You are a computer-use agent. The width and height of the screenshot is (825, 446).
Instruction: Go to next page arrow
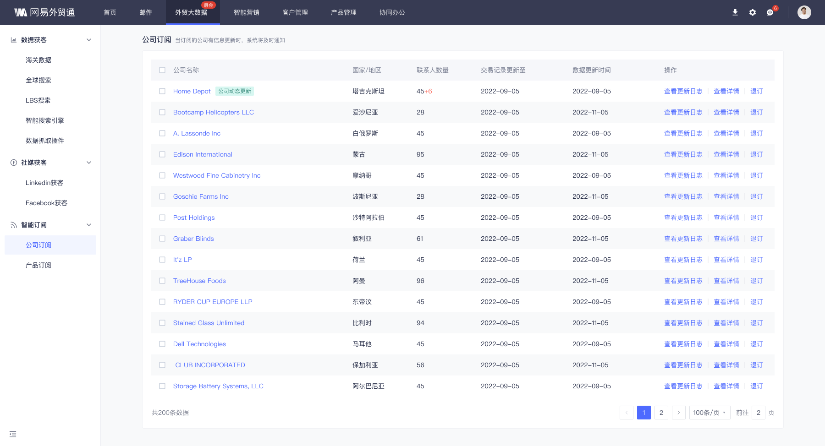(679, 413)
